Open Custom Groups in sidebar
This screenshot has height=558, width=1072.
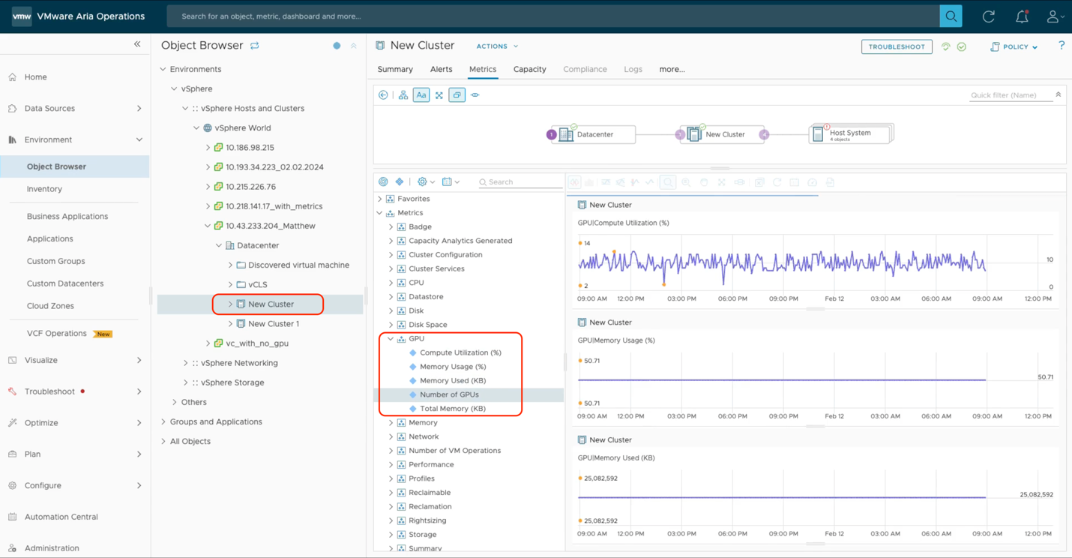coord(55,261)
